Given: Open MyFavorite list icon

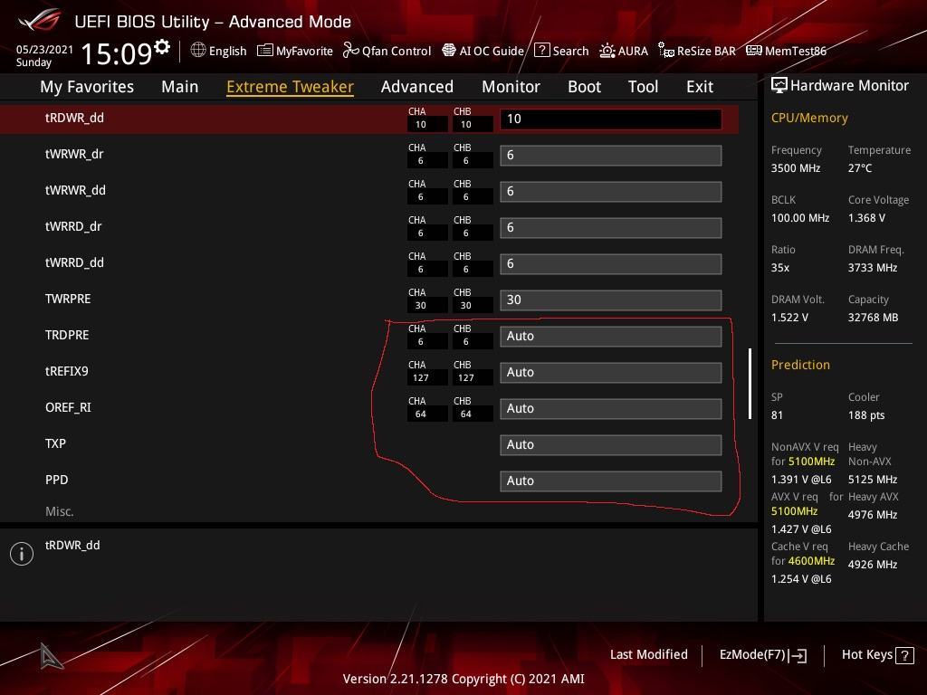Looking at the screenshot, I should click(x=265, y=51).
